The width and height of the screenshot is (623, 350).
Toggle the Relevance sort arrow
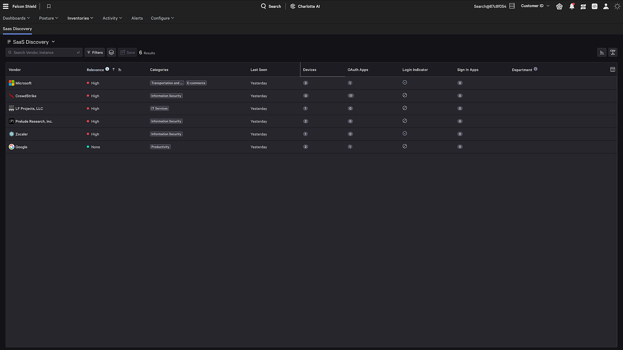click(x=113, y=69)
